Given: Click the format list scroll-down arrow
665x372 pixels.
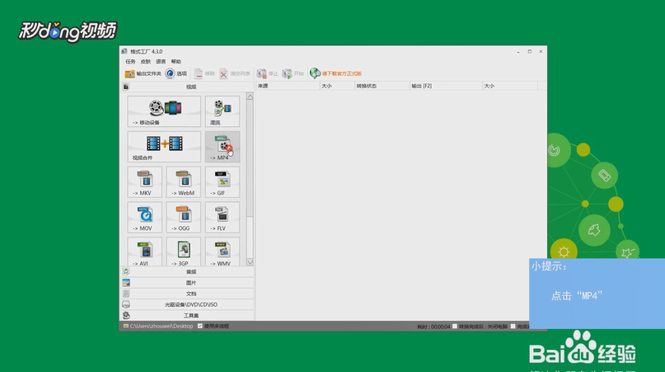Looking at the screenshot, I should click(x=250, y=262).
